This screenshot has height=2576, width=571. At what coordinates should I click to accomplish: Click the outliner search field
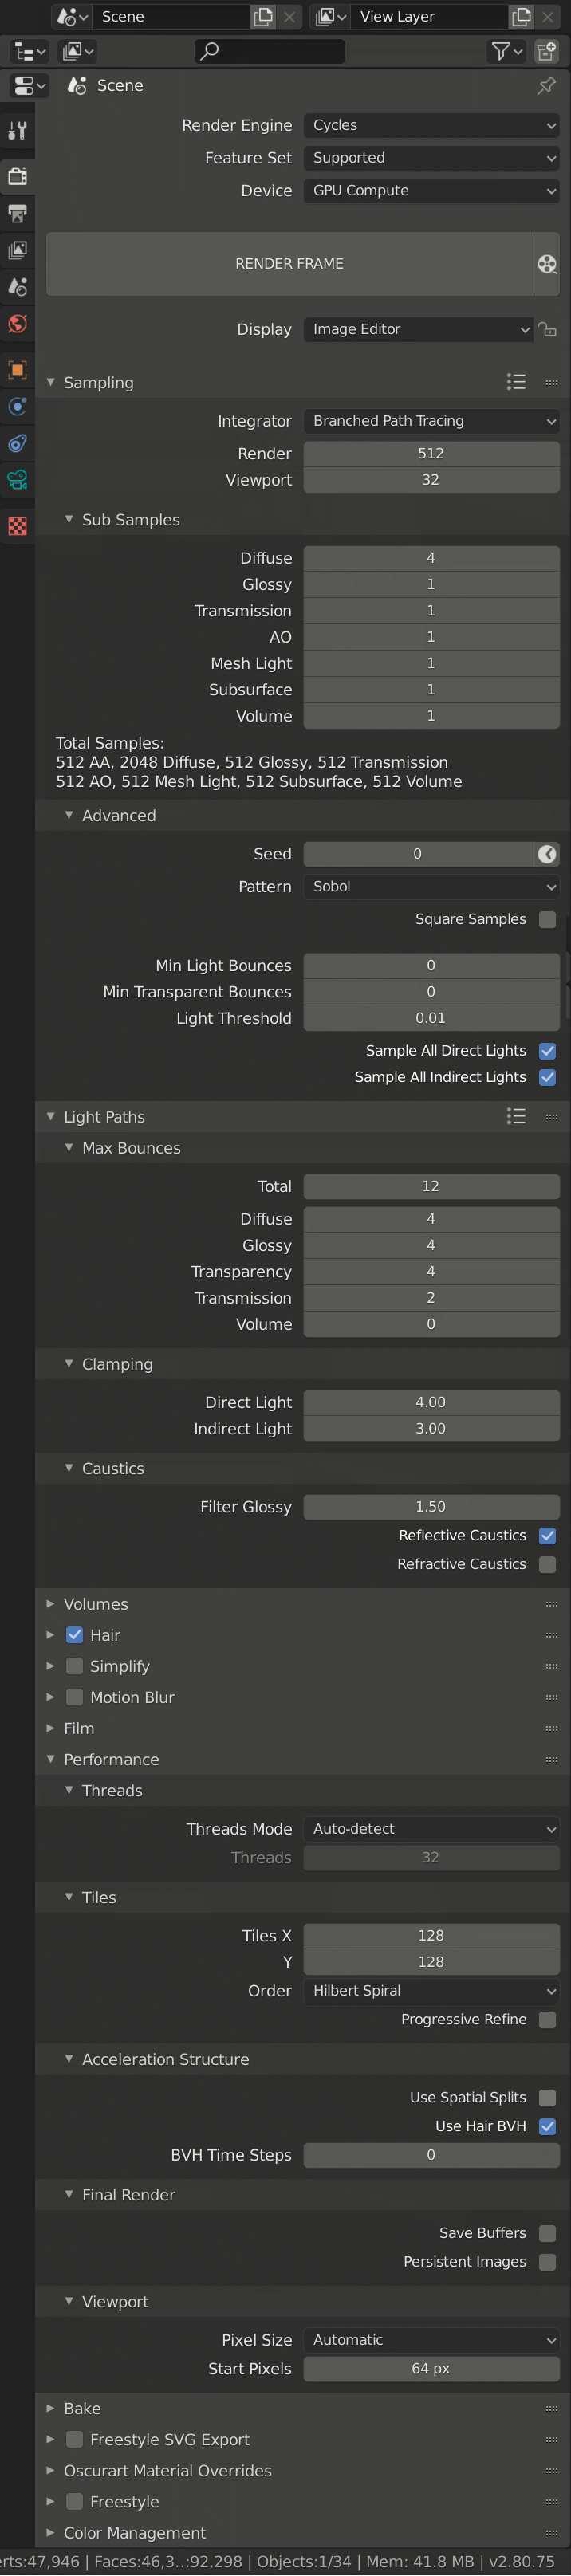pos(269,51)
